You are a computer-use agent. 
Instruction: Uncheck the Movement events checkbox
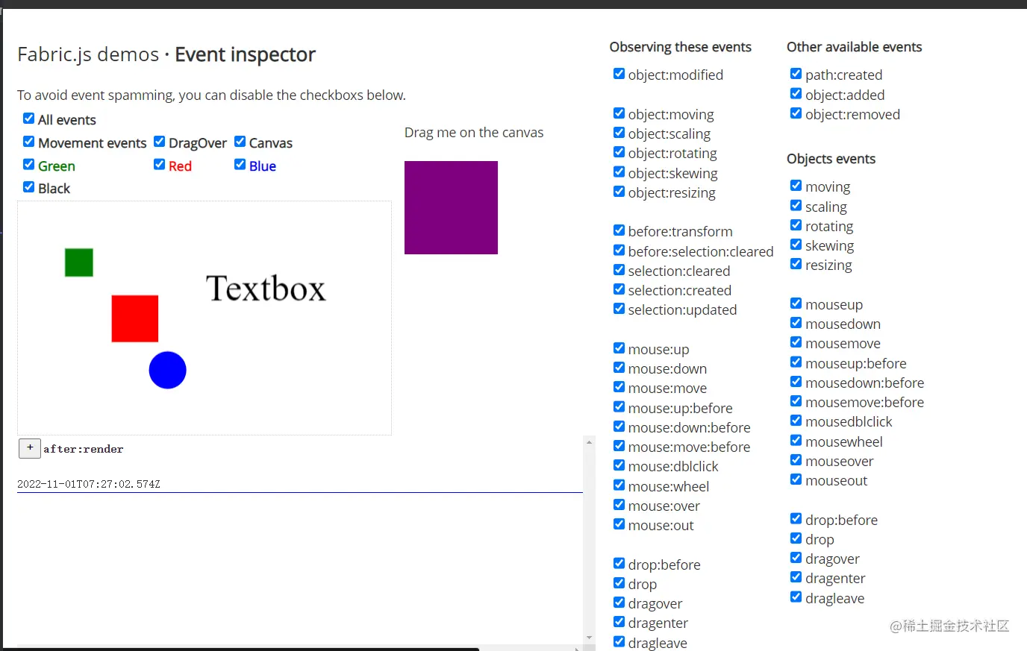pos(28,142)
